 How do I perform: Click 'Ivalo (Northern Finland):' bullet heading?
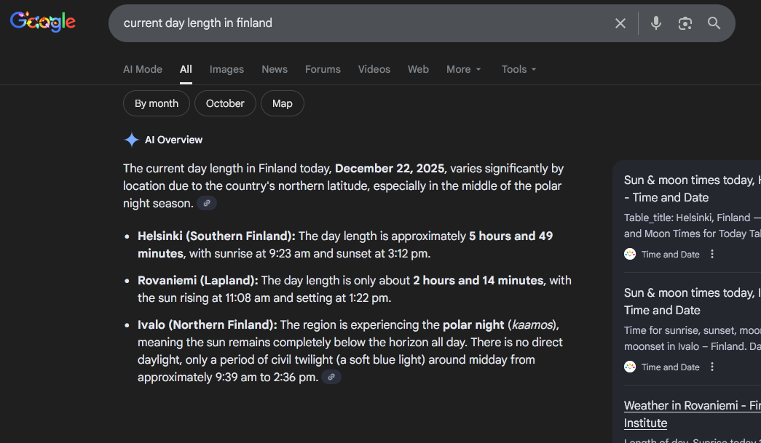[208, 324]
